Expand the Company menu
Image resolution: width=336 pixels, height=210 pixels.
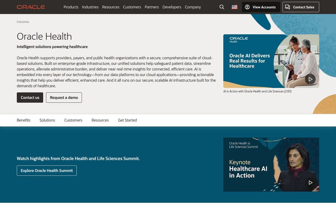click(193, 7)
